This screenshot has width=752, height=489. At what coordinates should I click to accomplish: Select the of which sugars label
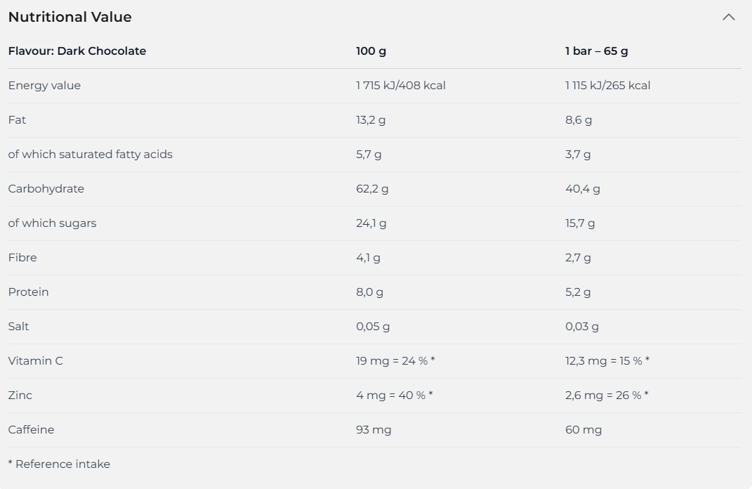click(x=52, y=223)
